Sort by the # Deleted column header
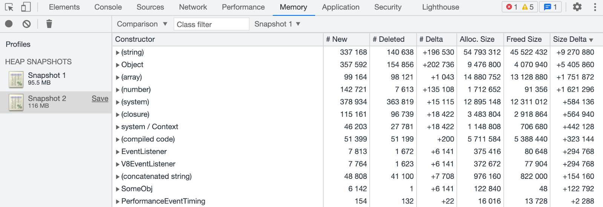The width and height of the screenshot is (603, 207). pyautogui.click(x=393, y=39)
